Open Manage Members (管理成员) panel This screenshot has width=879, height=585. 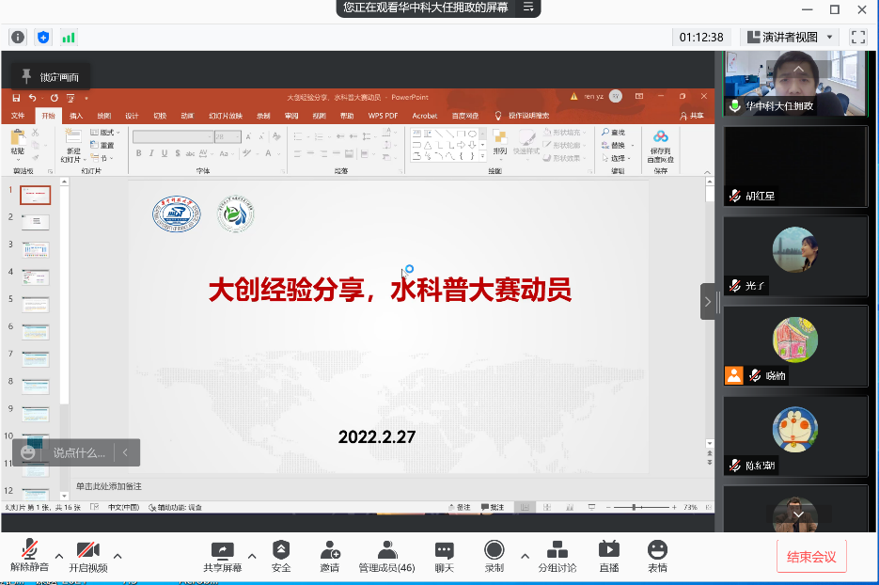pyautogui.click(x=386, y=556)
